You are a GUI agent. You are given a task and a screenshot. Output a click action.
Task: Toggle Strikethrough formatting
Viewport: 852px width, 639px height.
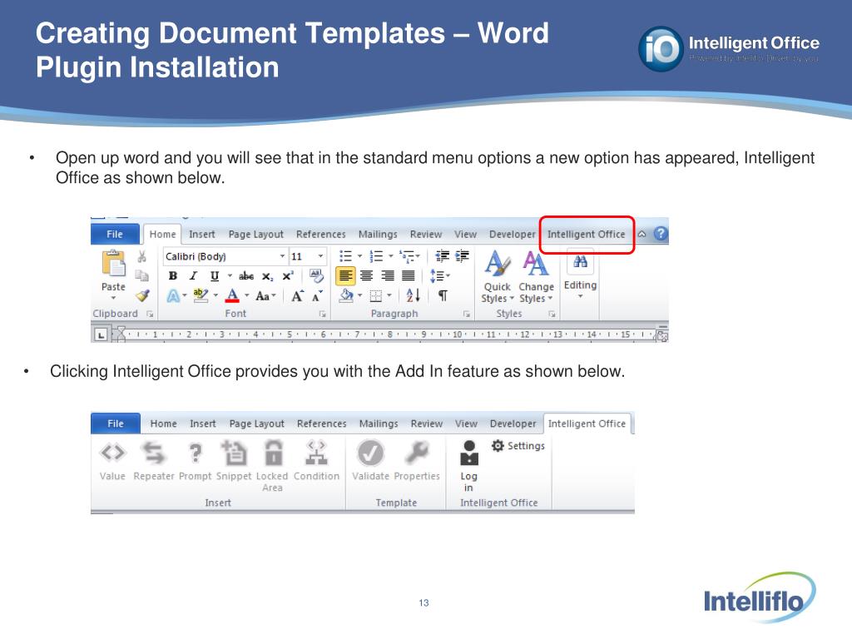click(x=246, y=276)
